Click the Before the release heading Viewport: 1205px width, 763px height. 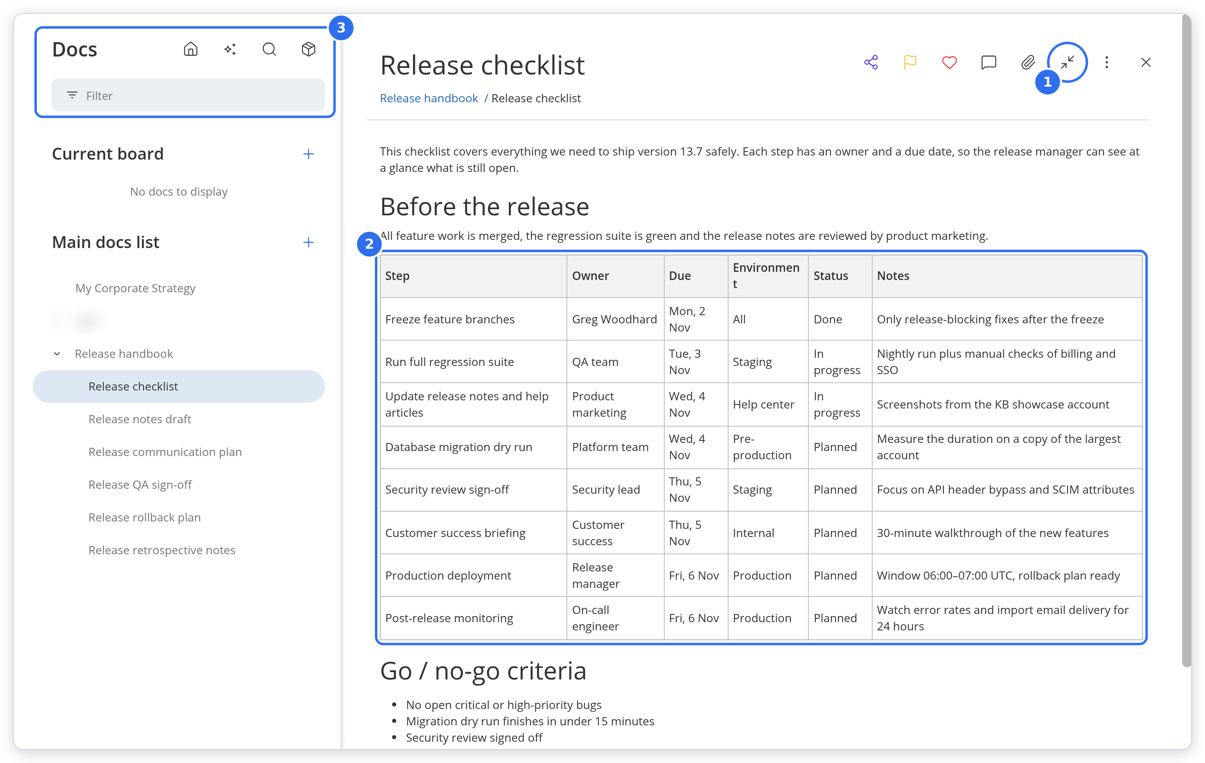pos(484,206)
